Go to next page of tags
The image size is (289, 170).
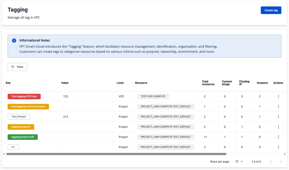pyautogui.click(x=281, y=162)
